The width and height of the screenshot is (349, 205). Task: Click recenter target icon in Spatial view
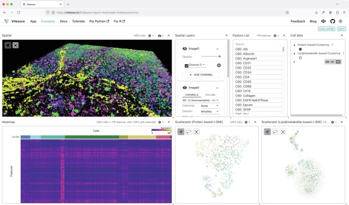coord(16,45)
